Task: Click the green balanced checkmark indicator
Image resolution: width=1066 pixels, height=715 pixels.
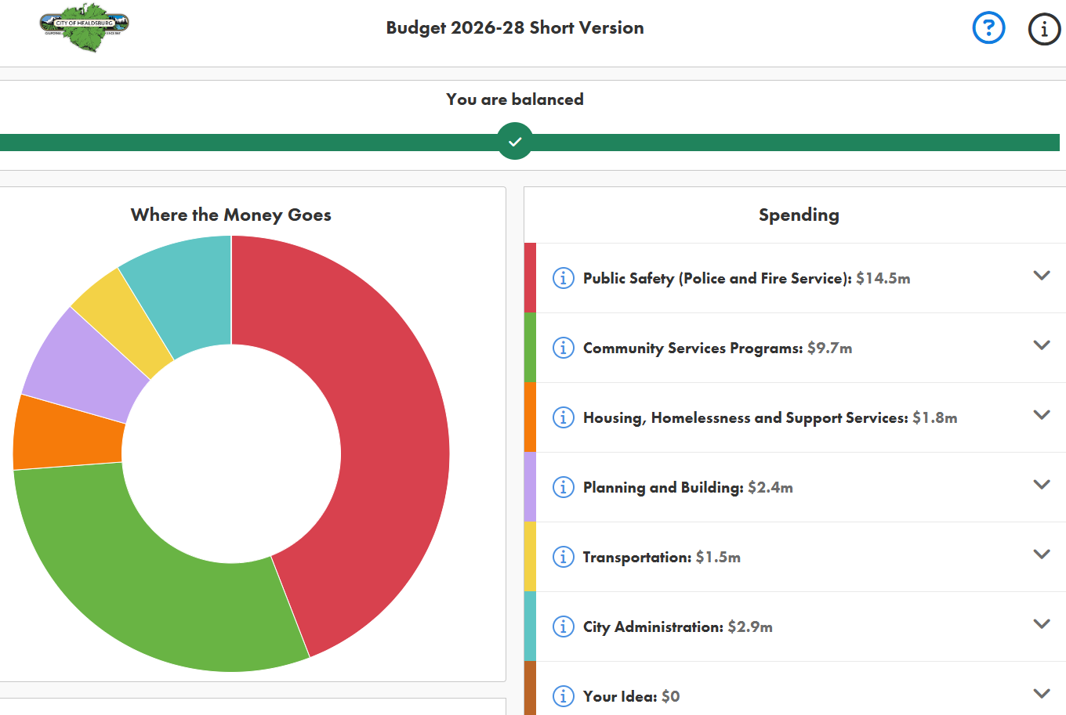Action: 515,142
